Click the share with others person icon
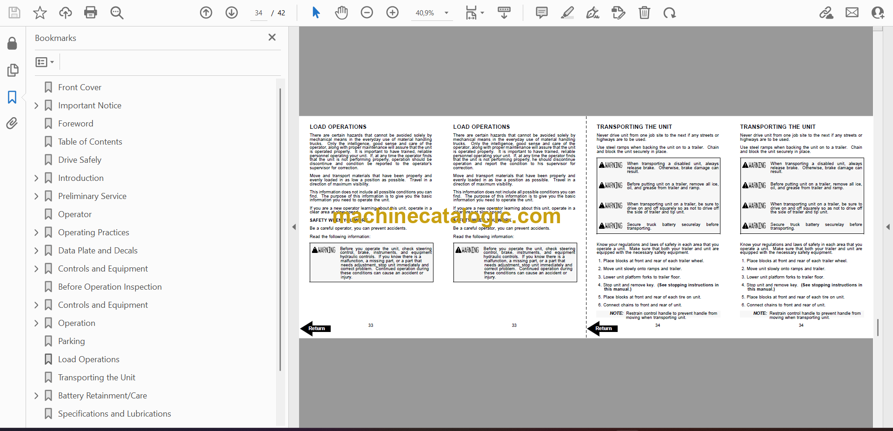Screen dimensions: 893x431 (x=878, y=13)
